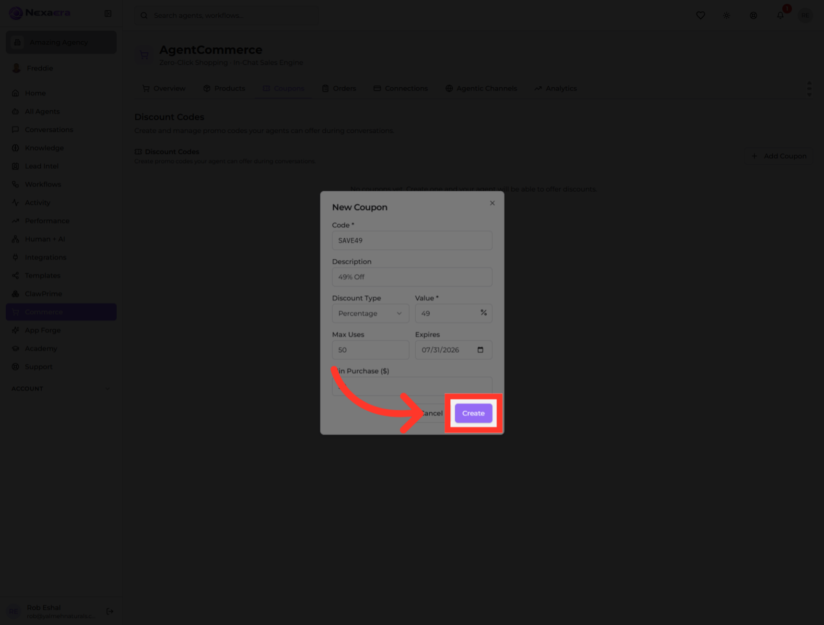
Task: Switch to the Overview tab
Action: (x=164, y=89)
